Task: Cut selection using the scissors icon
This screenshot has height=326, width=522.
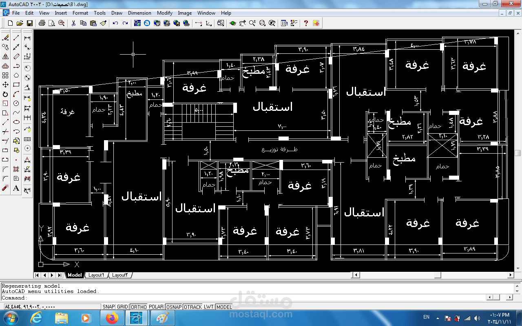Action: point(74,23)
